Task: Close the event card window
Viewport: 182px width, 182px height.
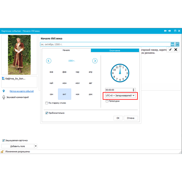Action: click(179, 31)
